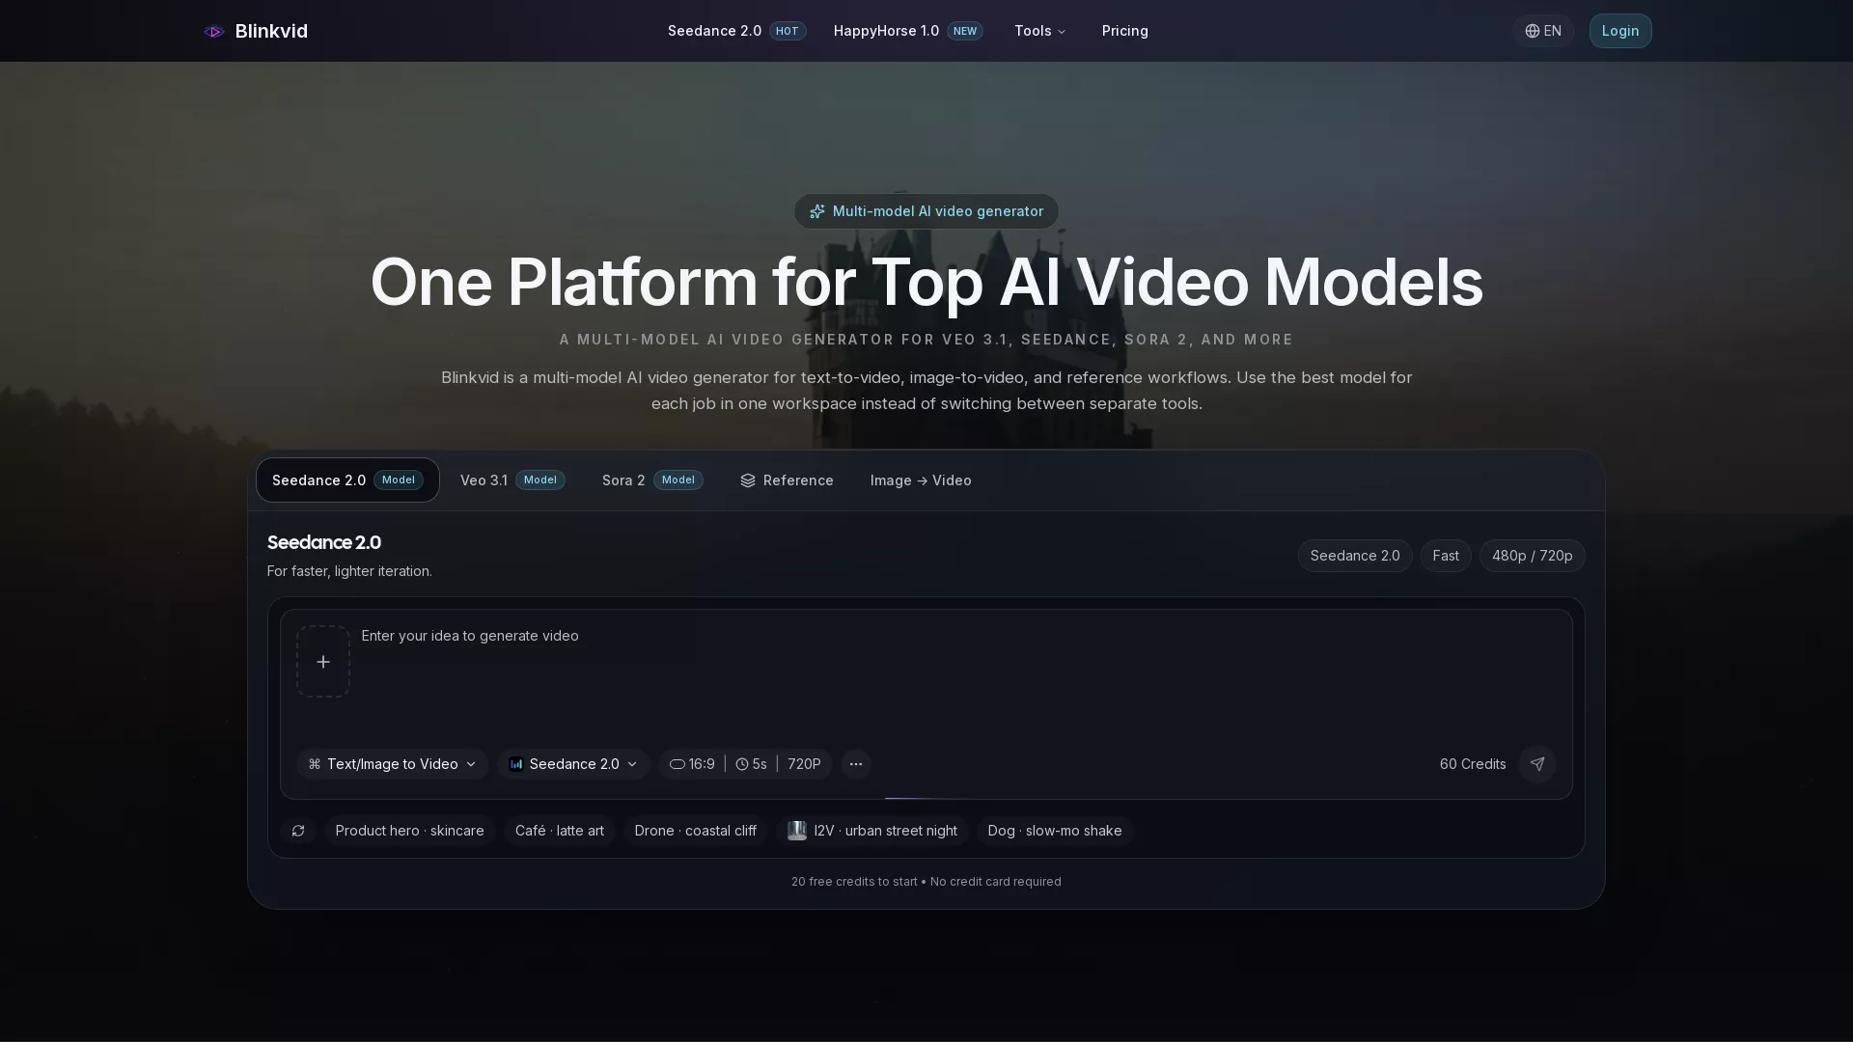This screenshot has height=1042, width=1853.
Task: Click the layers icon on the Reference tab
Action: coord(749,480)
